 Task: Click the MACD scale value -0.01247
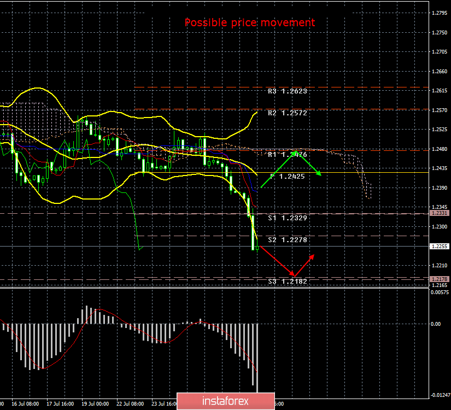click(441, 395)
